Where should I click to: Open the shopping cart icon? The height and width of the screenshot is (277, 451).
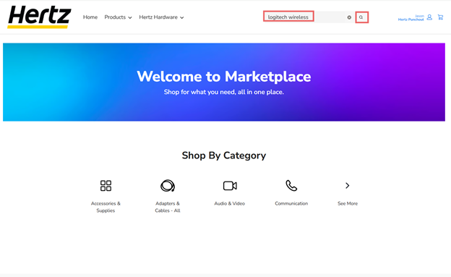[x=440, y=17]
